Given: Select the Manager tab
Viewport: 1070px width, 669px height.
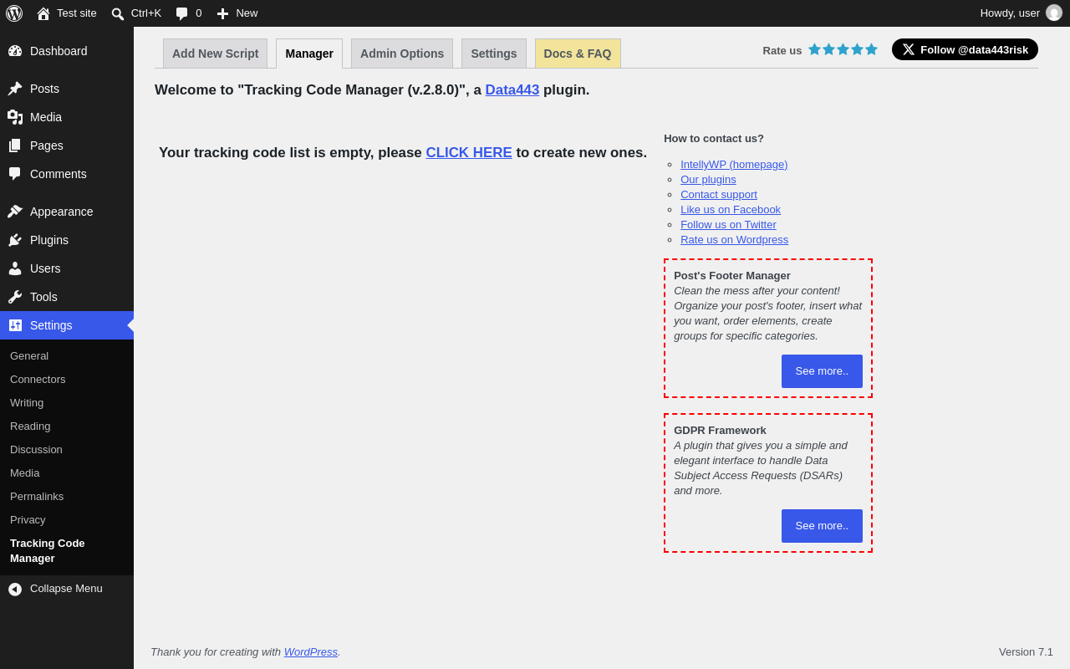Looking at the screenshot, I should [309, 54].
